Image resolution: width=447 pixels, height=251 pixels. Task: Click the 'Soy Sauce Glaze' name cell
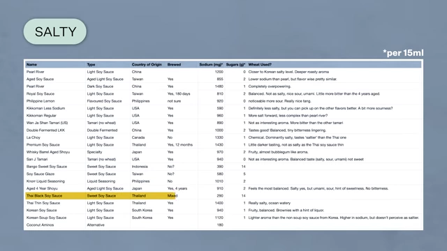tap(41, 174)
